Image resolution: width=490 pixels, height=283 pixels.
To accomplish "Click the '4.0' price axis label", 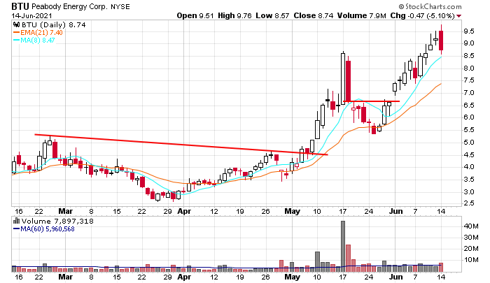I will (469, 167).
